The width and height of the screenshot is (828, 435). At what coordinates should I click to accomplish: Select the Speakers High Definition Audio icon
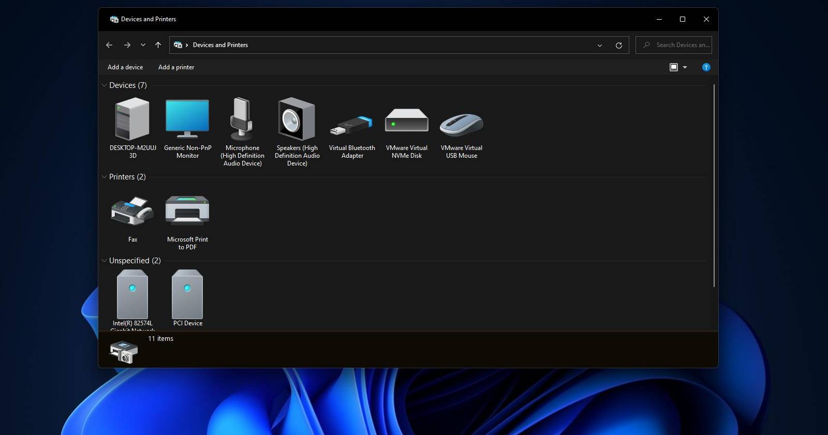(297, 119)
